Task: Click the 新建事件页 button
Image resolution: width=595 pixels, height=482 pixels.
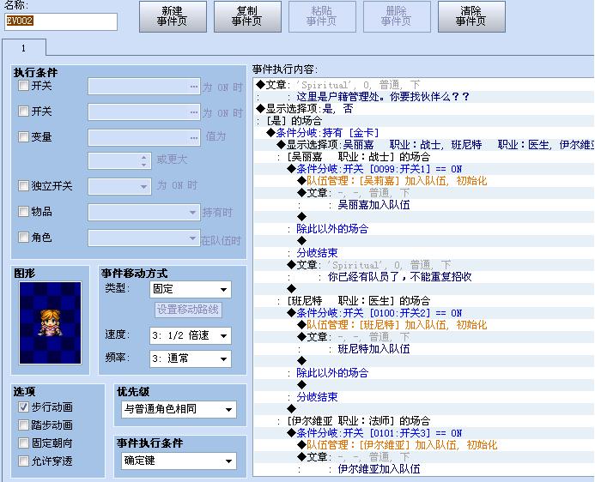Action: point(173,16)
